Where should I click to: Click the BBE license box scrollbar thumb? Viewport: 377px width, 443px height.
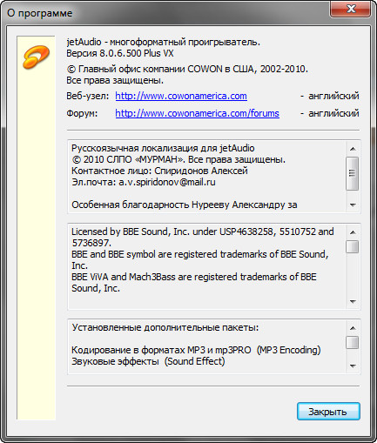pos(353,246)
